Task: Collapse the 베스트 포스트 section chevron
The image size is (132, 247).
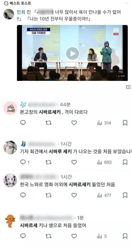Action: pos(127,3)
